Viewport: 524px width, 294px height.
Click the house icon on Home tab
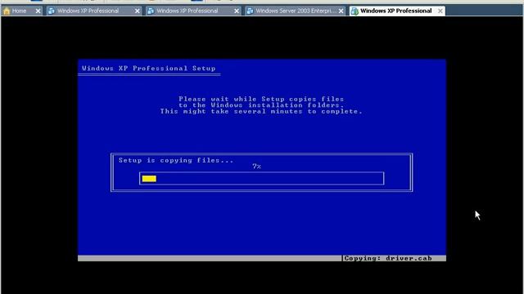coord(7,11)
